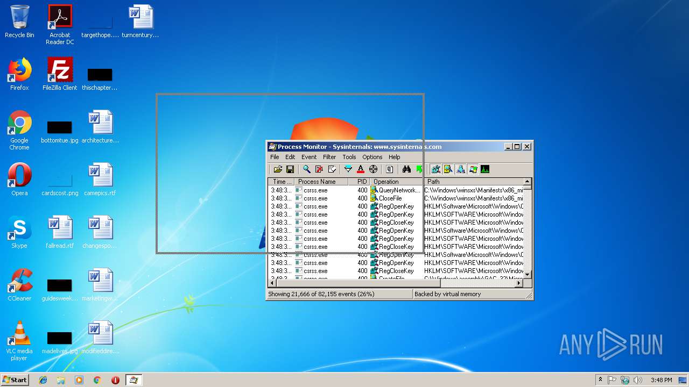Open the Help menu
Image resolution: width=689 pixels, height=387 pixels.
395,157
